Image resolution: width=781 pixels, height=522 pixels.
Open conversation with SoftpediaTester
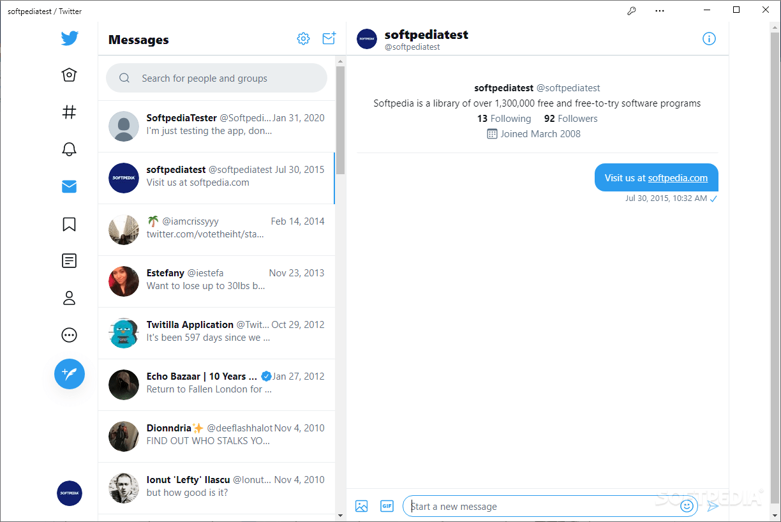coord(216,126)
